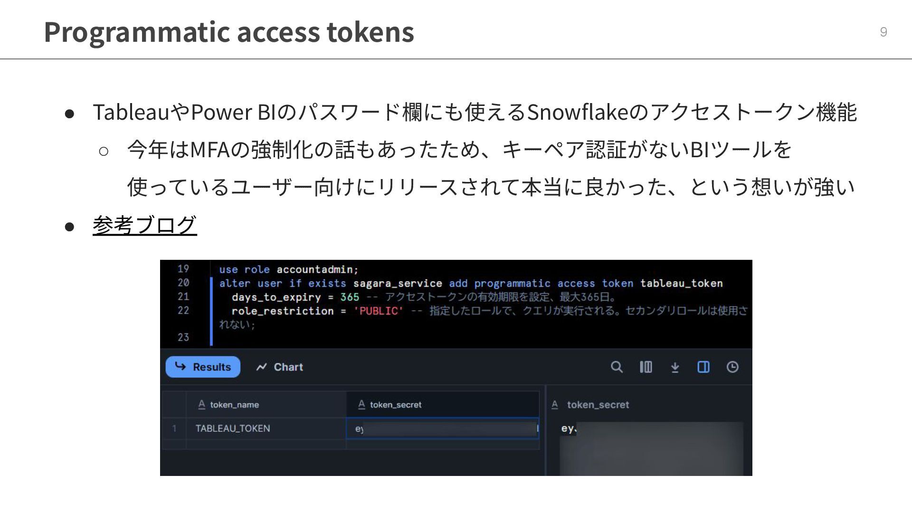912x513 pixels.
Task: Open the column selector icon in results toolbar
Action: 646,367
